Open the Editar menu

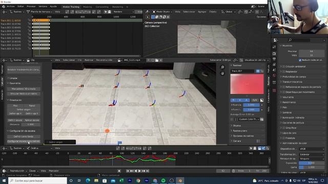20,7
